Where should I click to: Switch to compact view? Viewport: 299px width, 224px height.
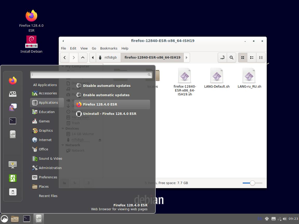tap(261, 58)
